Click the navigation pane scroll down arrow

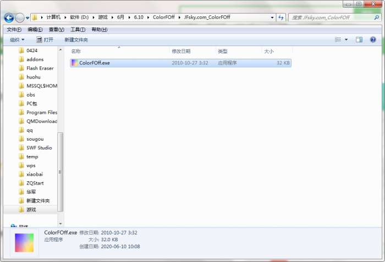pos(61,224)
